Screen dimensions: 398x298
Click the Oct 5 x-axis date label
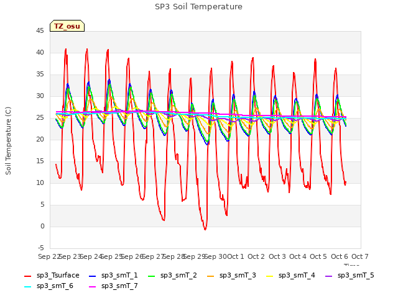(x=318, y=256)
